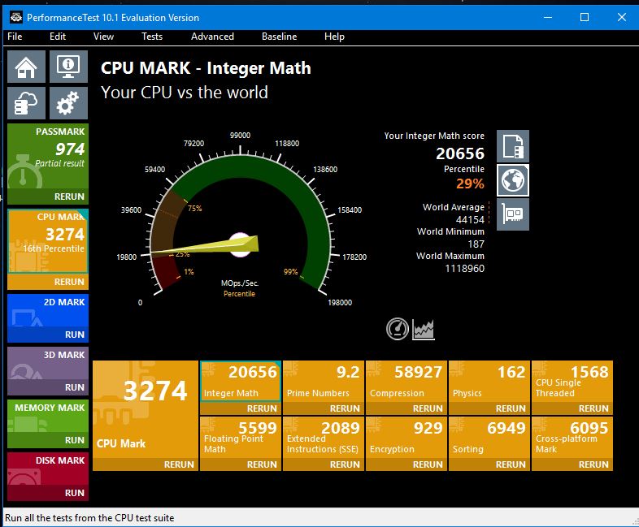This screenshot has width=639, height=527.
Task: Select the Compression 58927 tile
Action: (x=406, y=382)
